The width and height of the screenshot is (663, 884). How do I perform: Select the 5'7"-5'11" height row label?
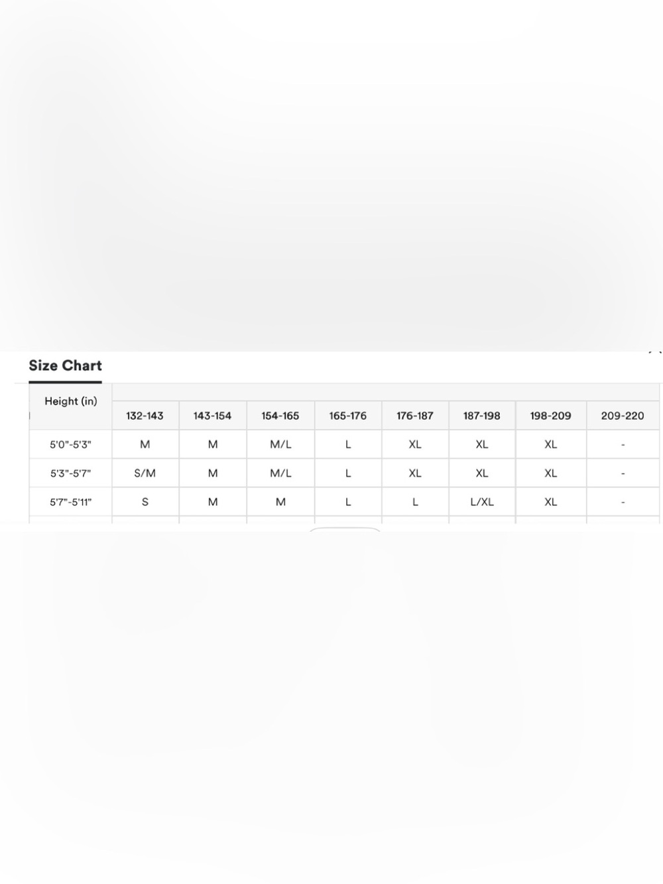[x=71, y=502]
